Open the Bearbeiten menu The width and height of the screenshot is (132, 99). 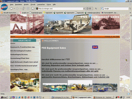[x=18, y=4]
